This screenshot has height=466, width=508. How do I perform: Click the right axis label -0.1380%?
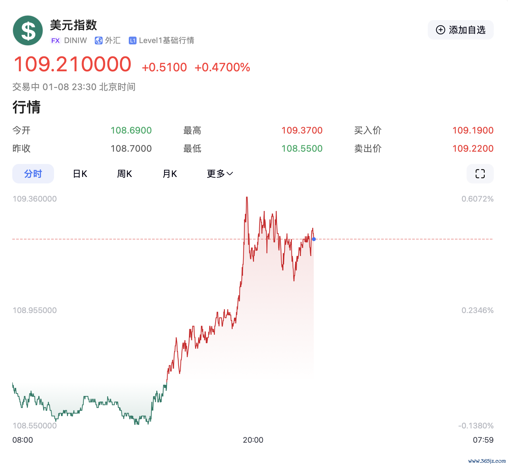(x=476, y=425)
